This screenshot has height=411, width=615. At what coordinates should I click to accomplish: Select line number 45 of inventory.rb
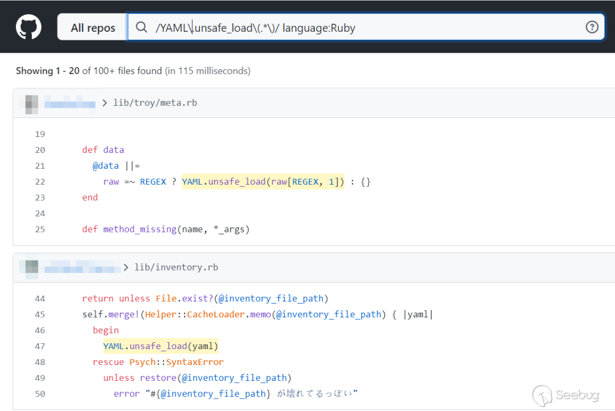40,314
